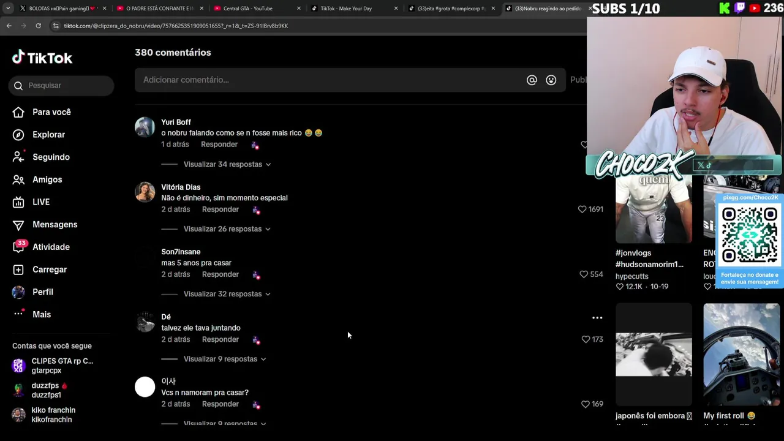Reply to Vitória Dias via Responder
The width and height of the screenshot is (784, 441).
click(x=221, y=209)
